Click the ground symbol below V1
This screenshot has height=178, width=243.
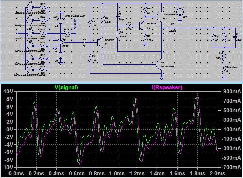tap(180, 21)
